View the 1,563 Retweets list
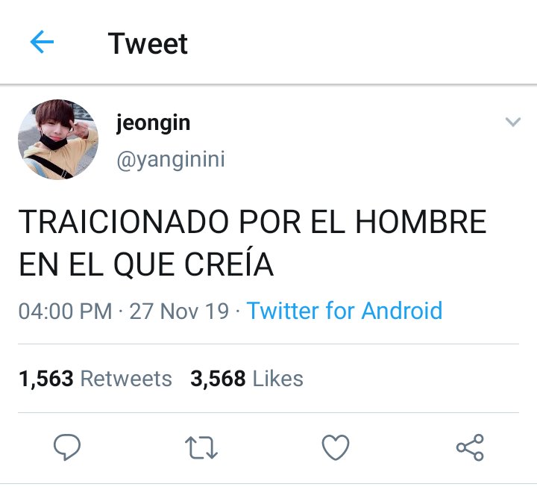This screenshot has height=487, width=537. (x=95, y=379)
